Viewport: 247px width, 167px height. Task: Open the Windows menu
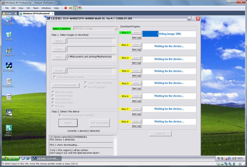pos(46,8)
